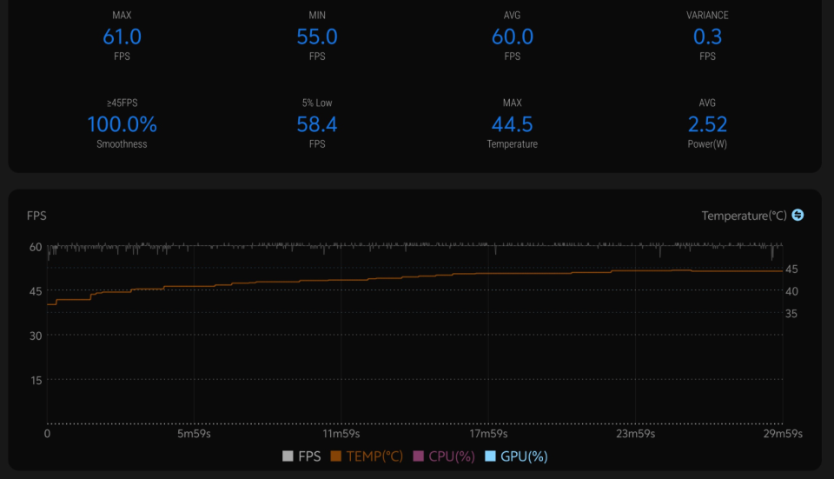This screenshot has width=834, height=479.
Task: Click the 100.0% Smoothness value
Action: [x=122, y=124]
